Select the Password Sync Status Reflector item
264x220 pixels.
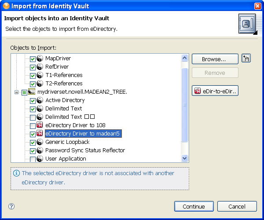(x=85, y=150)
